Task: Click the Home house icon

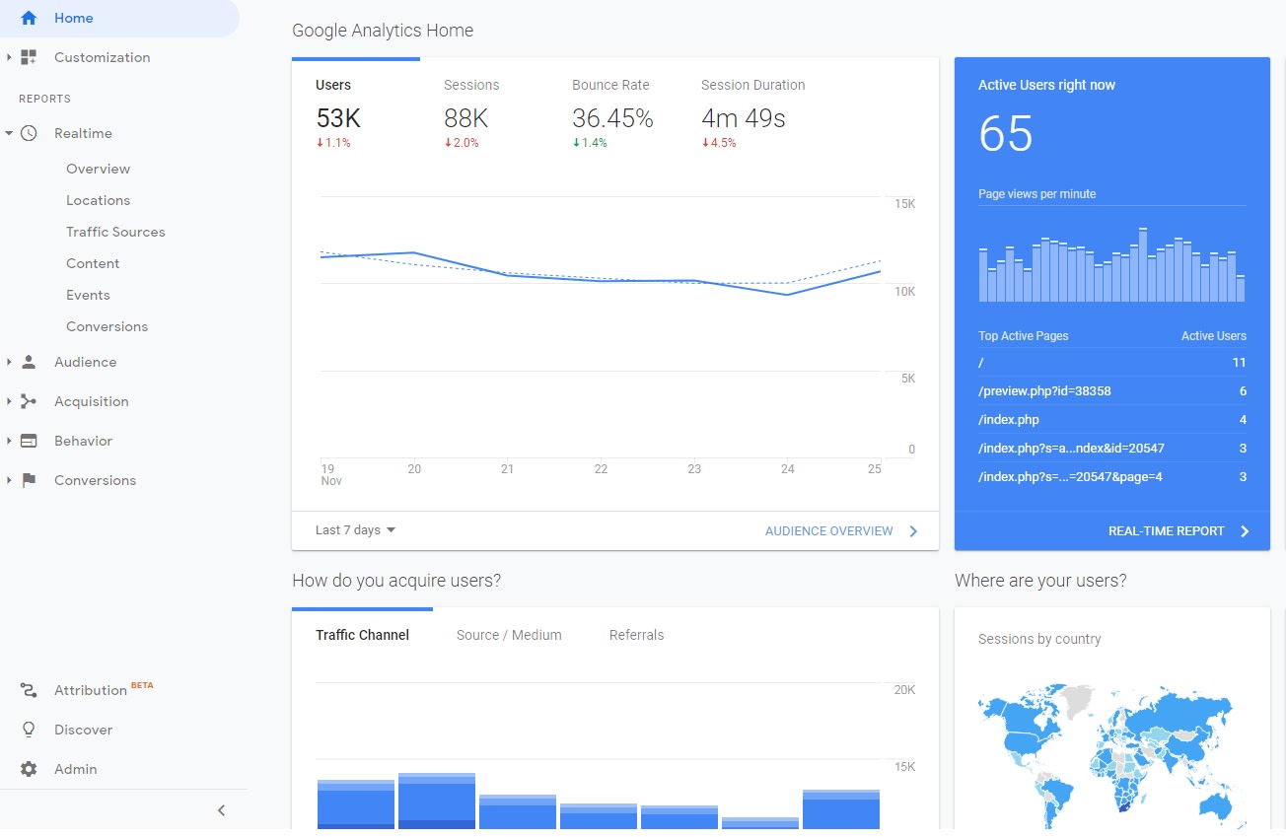Action: click(29, 18)
